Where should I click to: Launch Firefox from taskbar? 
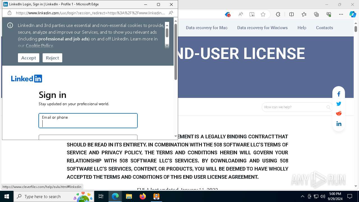(142, 196)
